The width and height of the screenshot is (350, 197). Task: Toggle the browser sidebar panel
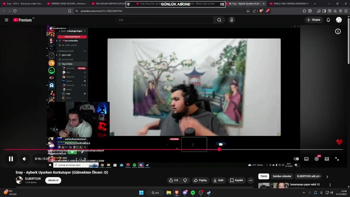point(324,11)
